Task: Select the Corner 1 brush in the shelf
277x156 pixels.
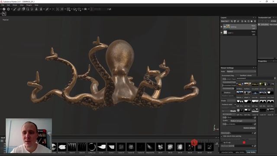Action: click(x=102, y=147)
